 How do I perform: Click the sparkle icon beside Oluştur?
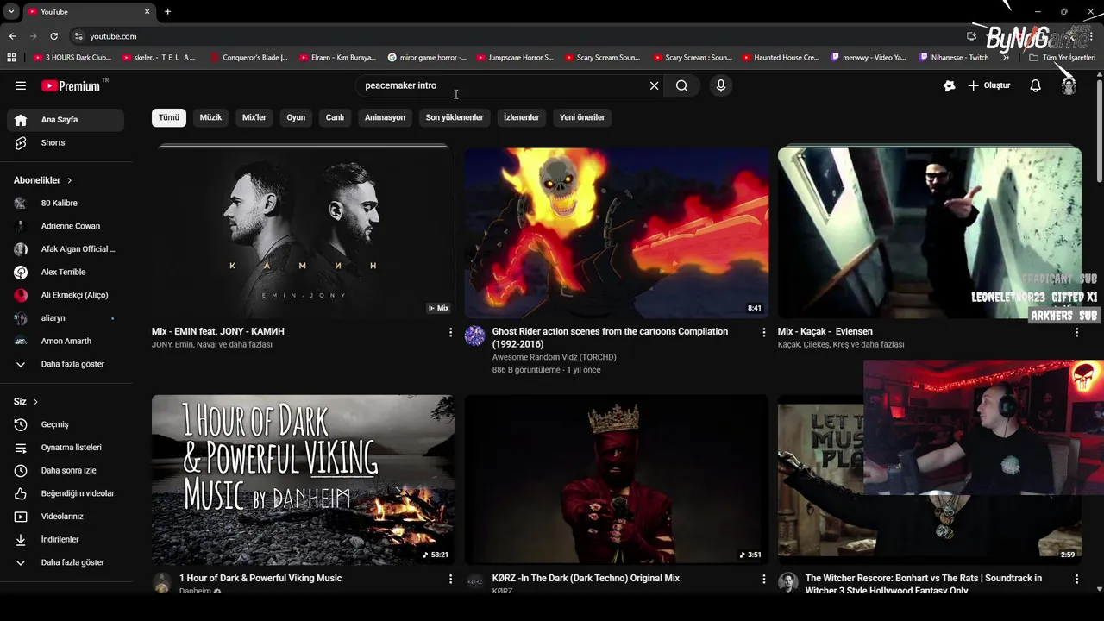coord(949,85)
